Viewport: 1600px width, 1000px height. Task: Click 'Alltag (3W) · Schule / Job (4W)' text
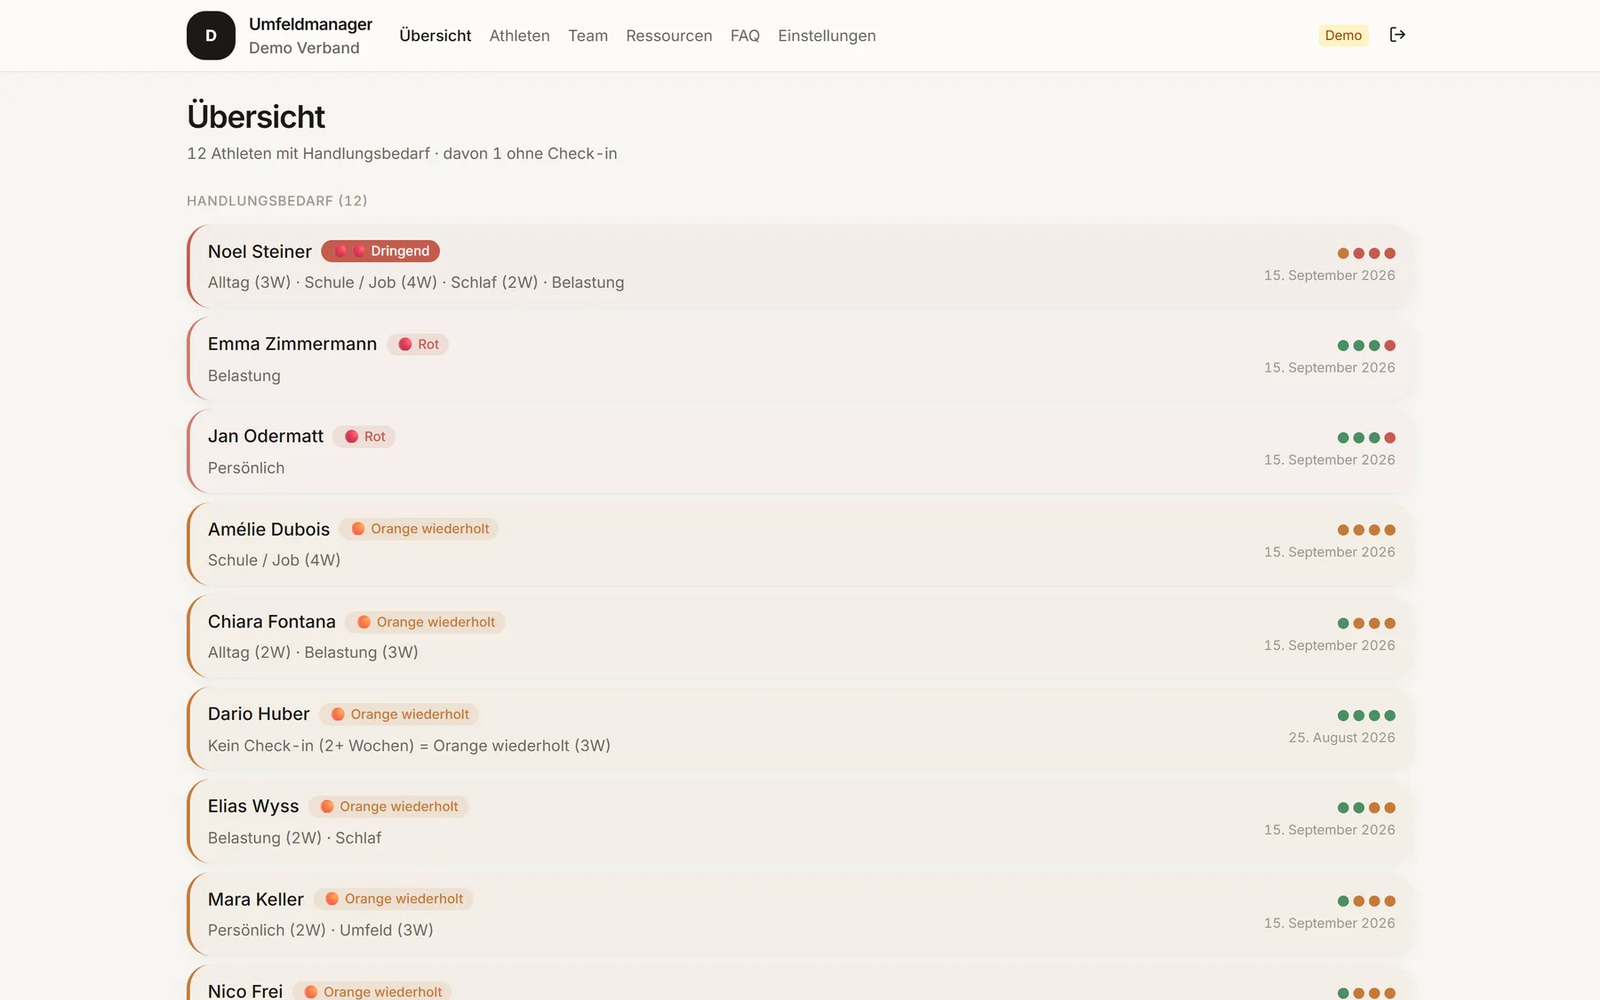323,283
